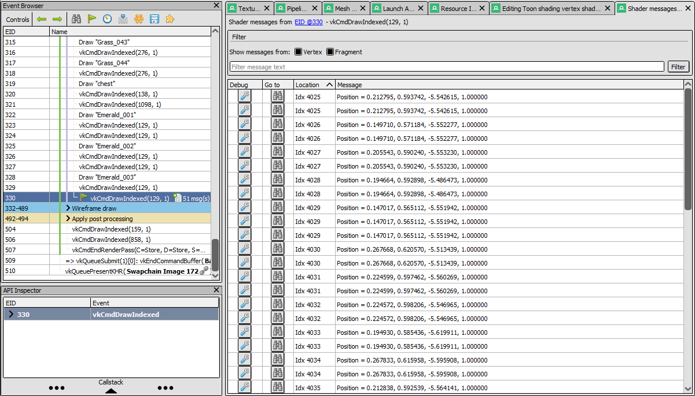Toggle the Vertex shader messages checkbox
The width and height of the screenshot is (695, 396).
[299, 52]
